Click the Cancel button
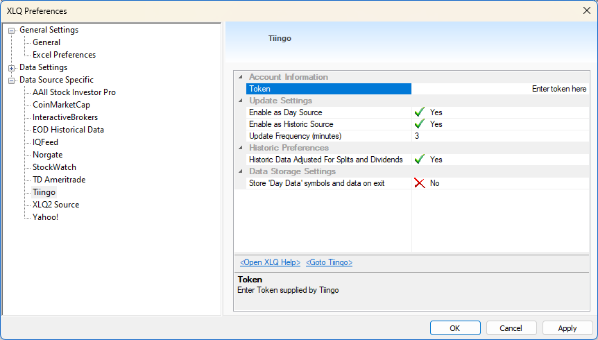 tap(511, 328)
